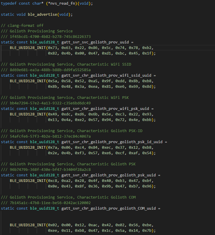215x235 pixels.
Task: Click the comment ending with "Characteristic WiFi SSID"
Action: pyautogui.click(x=66, y=64)
